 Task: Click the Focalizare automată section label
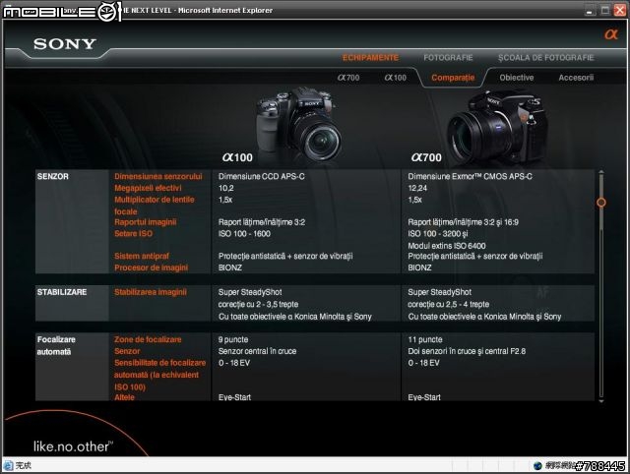(56, 345)
